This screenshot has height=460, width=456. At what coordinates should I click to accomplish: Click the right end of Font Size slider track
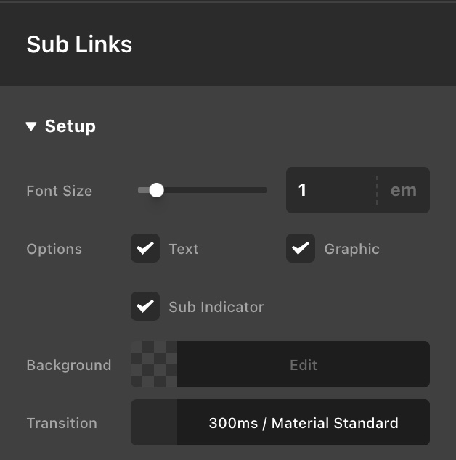click(x=264, y=190)
